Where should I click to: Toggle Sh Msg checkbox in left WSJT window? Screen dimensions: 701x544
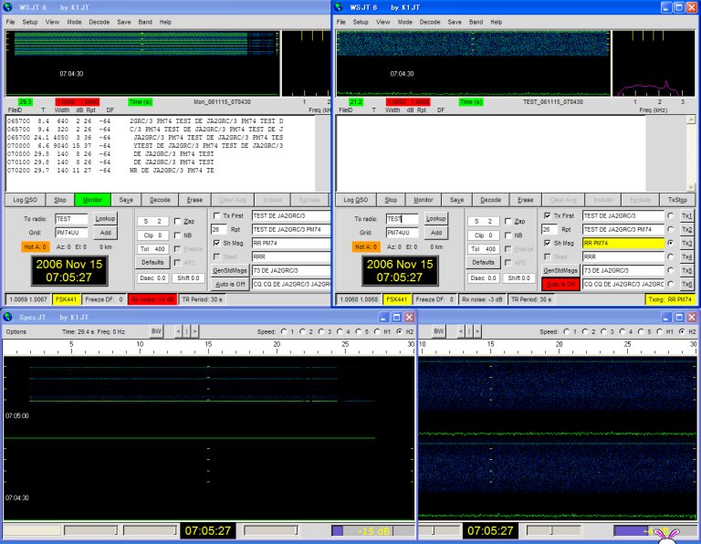217,243
